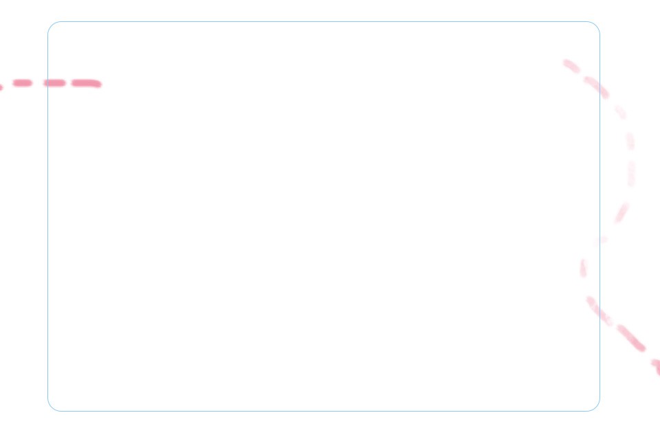This screenshot has height=426, width=660.
Task: Click the panel's bottom-right rounded corner
Action: pos(595,407)
